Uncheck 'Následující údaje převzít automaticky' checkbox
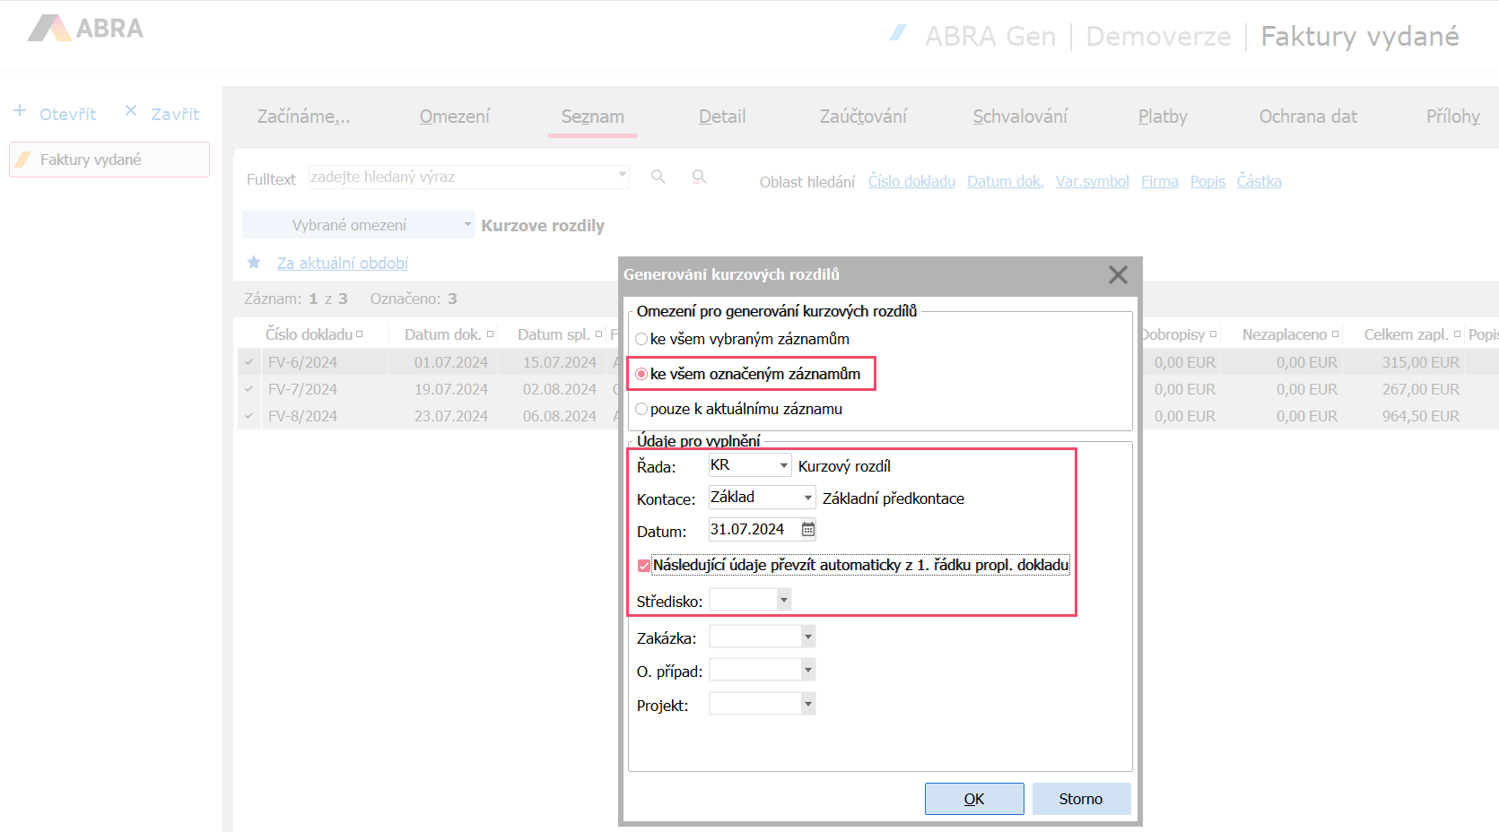This screenshot has width=1499, height=832. pos(643,566)
